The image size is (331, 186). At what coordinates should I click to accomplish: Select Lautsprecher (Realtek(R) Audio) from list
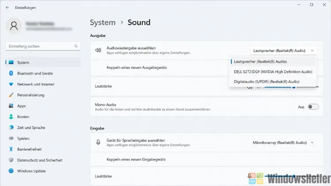272,62
